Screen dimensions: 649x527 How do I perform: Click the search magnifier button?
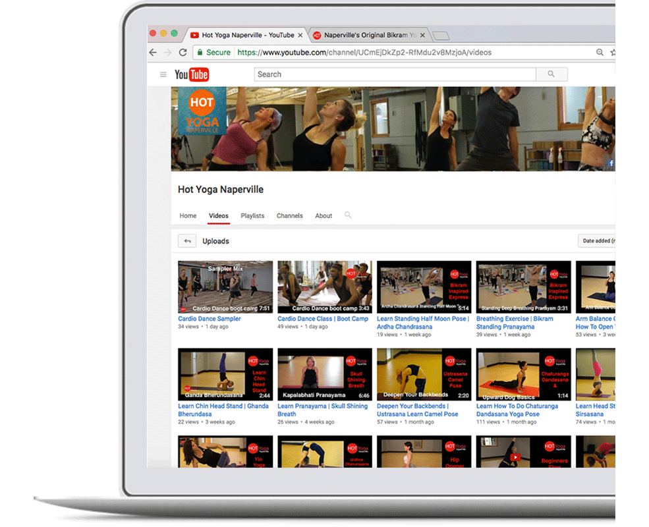point(551,74)
